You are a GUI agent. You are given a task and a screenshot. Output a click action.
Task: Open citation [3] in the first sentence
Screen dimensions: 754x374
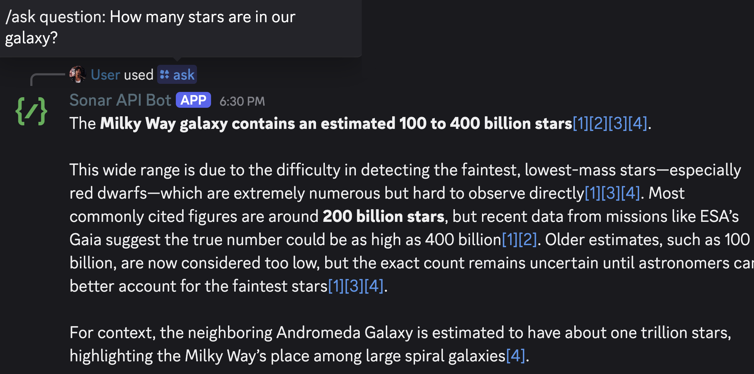point(618,123)
